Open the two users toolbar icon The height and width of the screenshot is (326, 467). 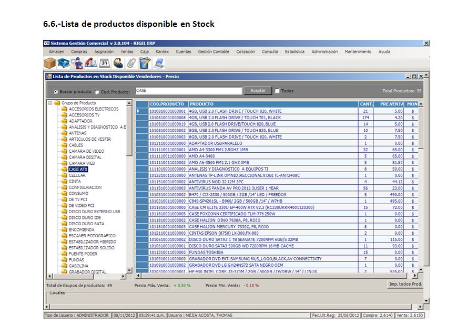[118, 64]
